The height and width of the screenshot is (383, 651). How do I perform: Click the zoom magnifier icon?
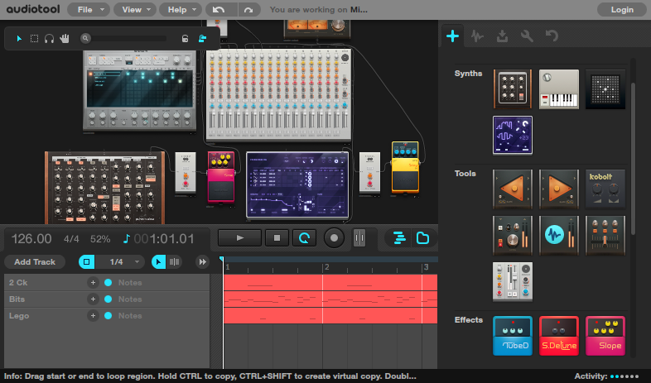(x=85, y=38)
